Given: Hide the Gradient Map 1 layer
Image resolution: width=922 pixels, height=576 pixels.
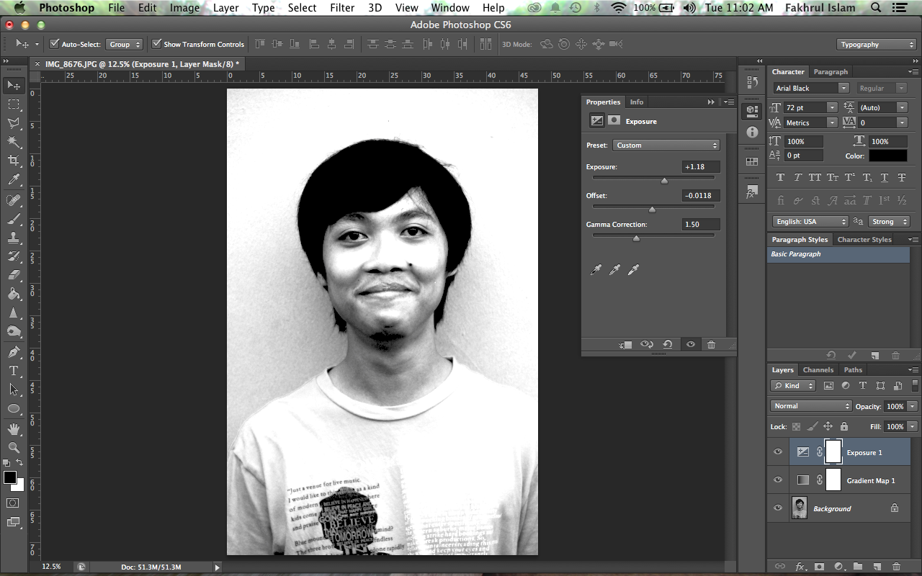Looking at the screenshot, I should 778,480.
